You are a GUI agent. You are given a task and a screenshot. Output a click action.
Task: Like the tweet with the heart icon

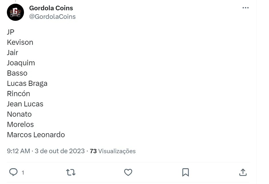(128, 172)
